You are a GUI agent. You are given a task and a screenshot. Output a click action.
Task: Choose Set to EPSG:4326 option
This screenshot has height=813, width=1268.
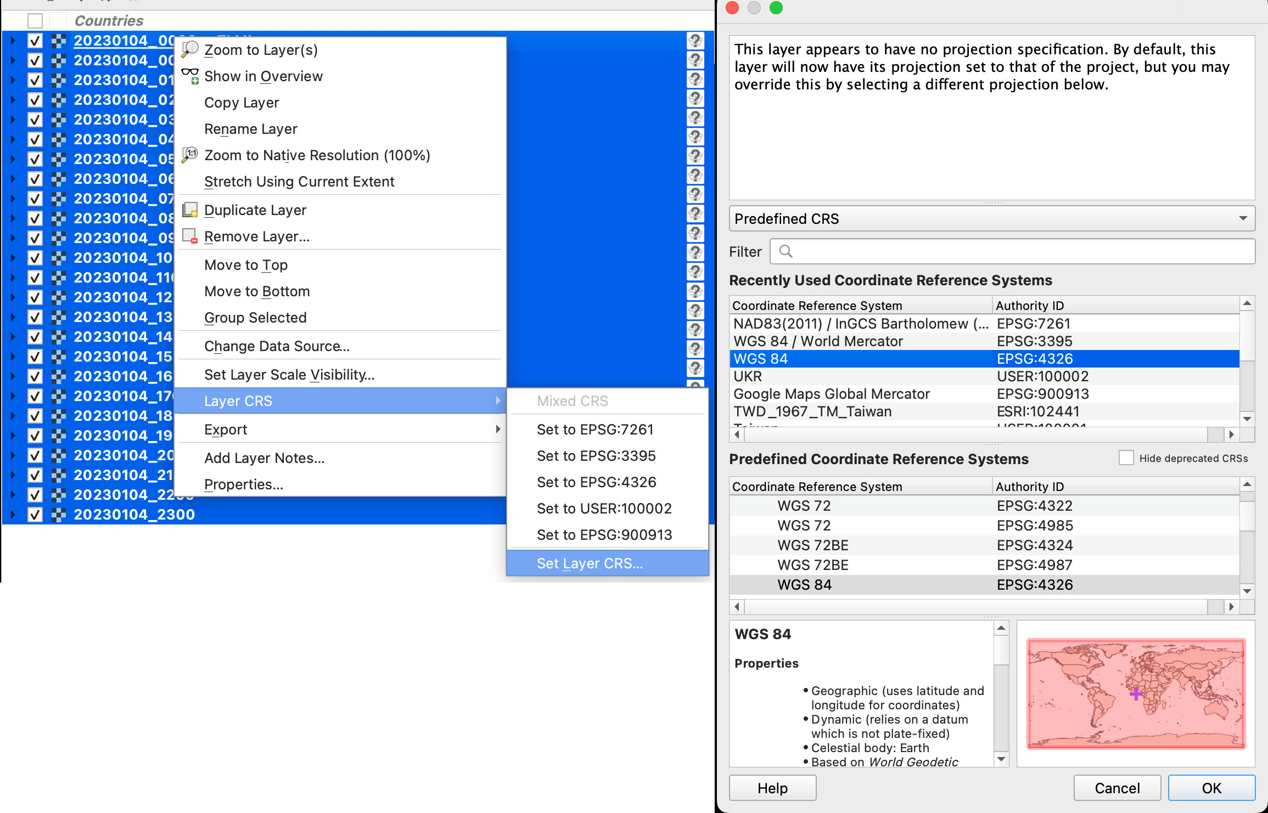(x=596, y=482)
